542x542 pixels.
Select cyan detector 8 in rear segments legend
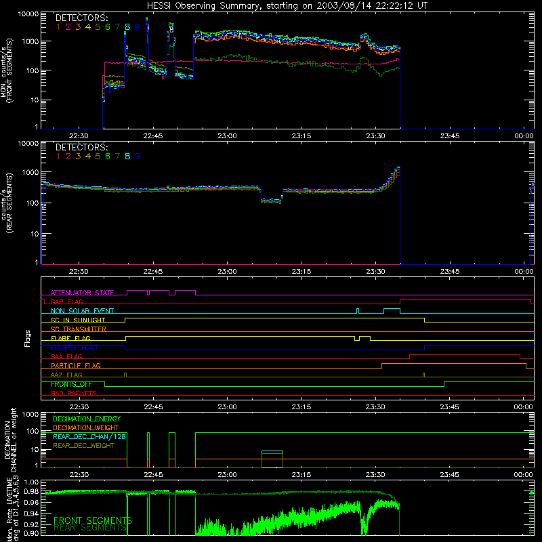[127, 157]
